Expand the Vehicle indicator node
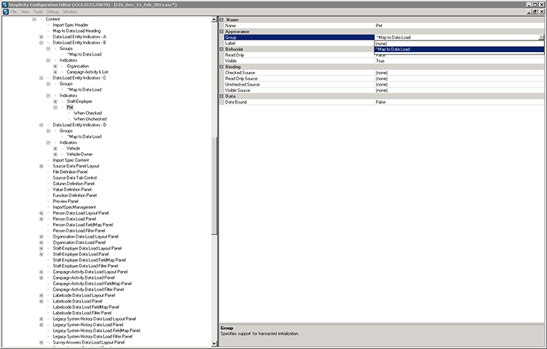The width and height of the screenshot is (547, 349). (55, 148)
